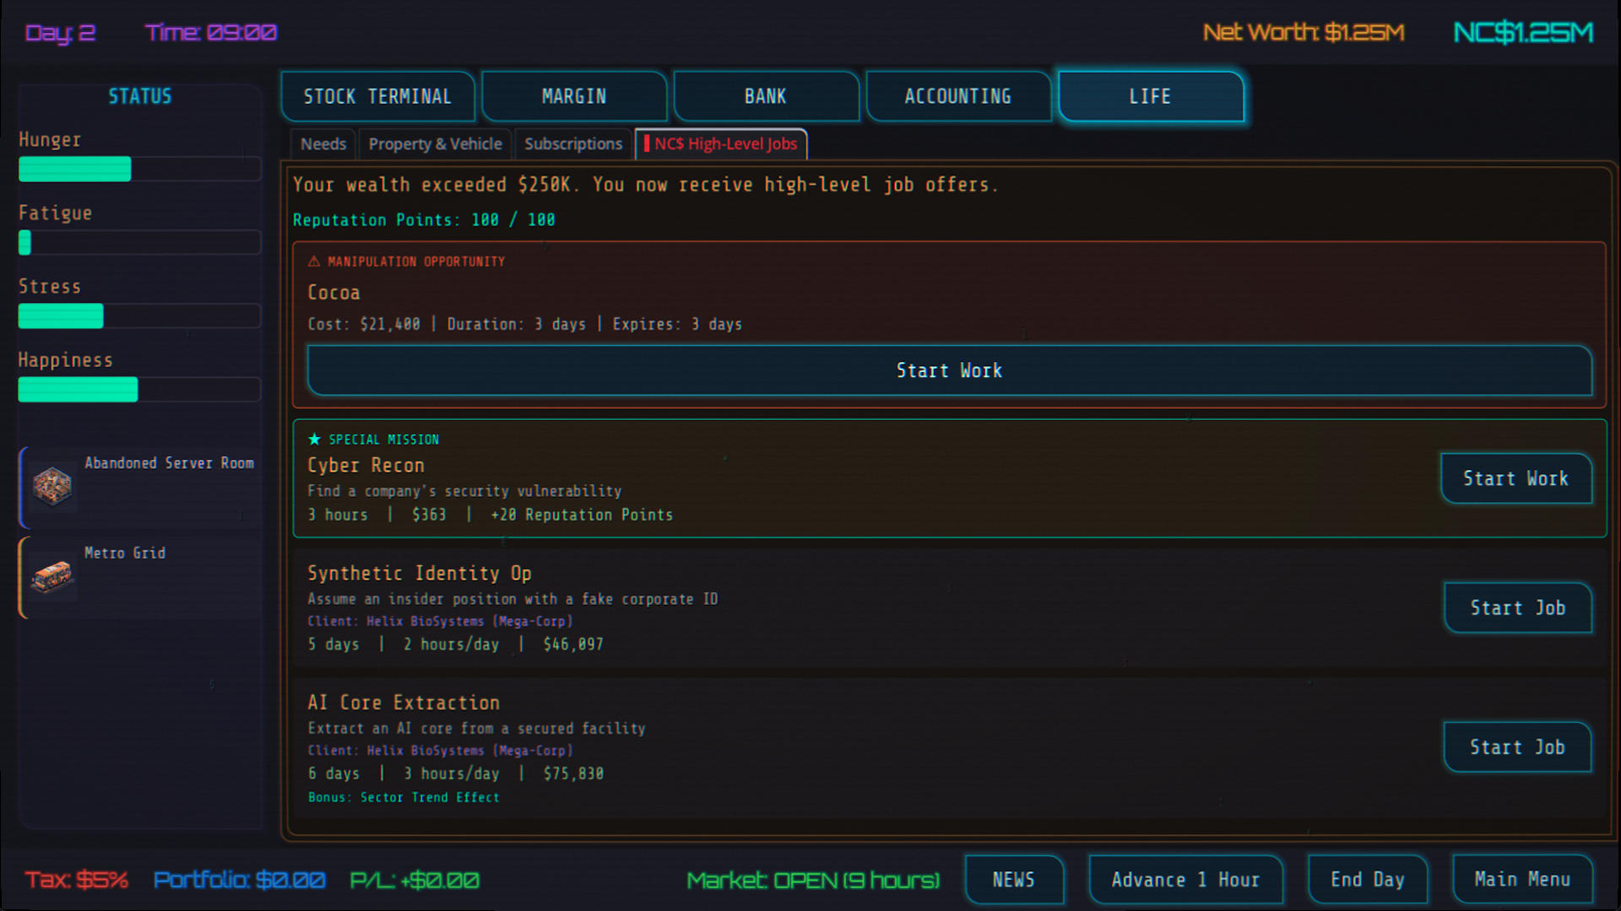This screenshot has height=911, width=1621.
Task: Start Work on the Cocoa manipulation opportunity
Action: 950,371
